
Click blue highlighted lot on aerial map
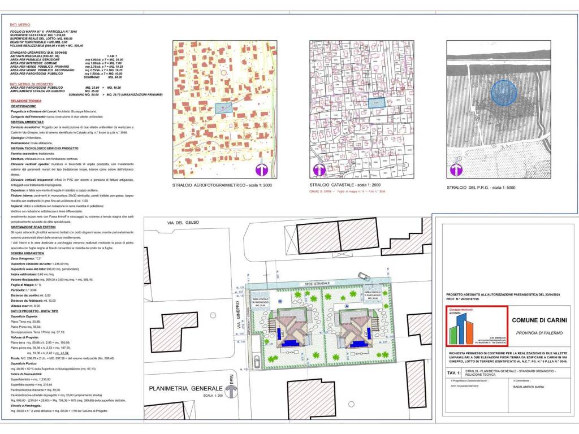224,107
